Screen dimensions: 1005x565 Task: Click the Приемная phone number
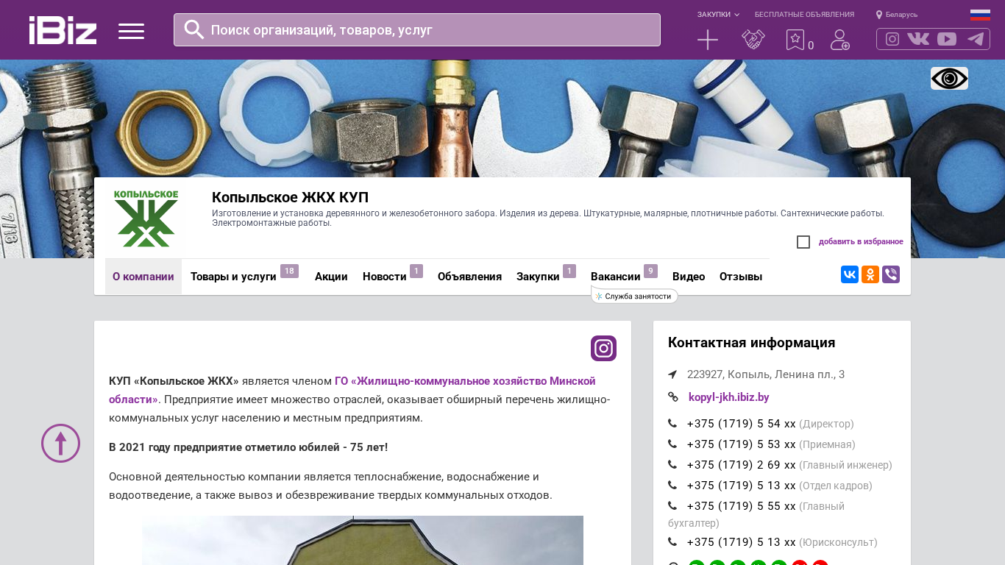[742, 444]
